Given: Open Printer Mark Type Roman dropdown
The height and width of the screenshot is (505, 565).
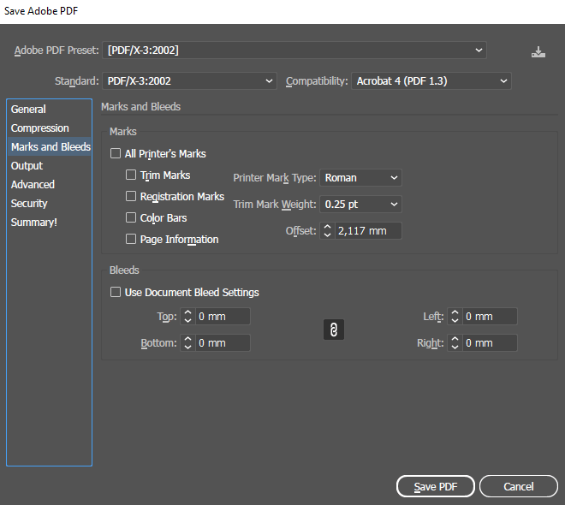Looking at the screenshot, I should [360, 178].
